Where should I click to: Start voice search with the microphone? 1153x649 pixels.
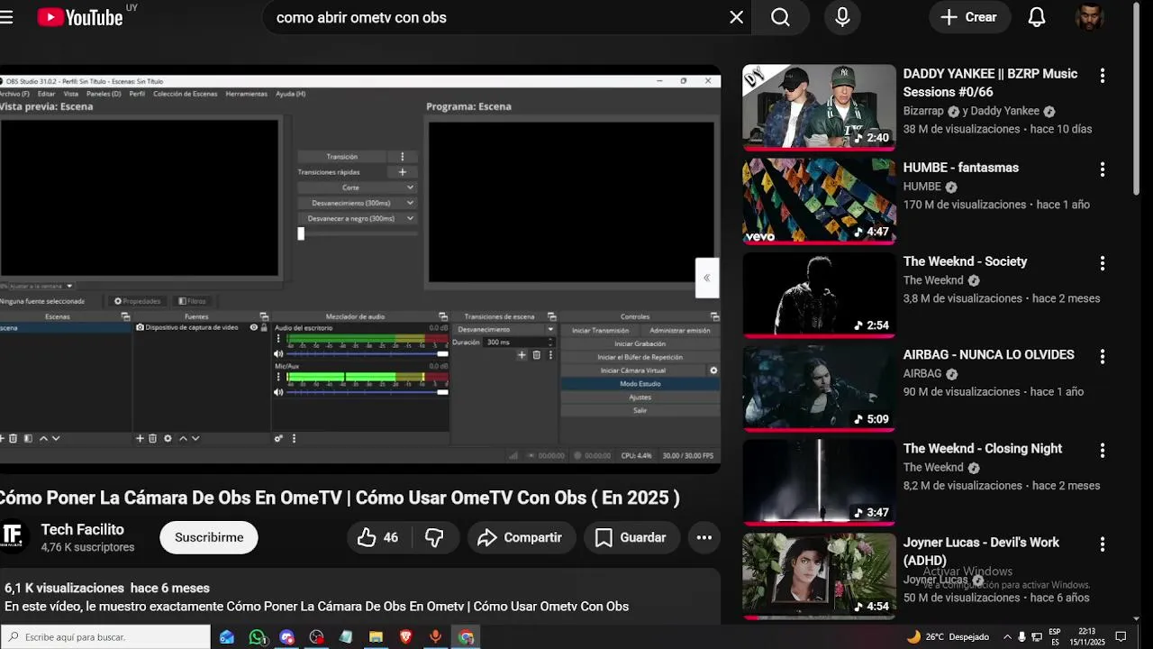(x=842, y=17)
